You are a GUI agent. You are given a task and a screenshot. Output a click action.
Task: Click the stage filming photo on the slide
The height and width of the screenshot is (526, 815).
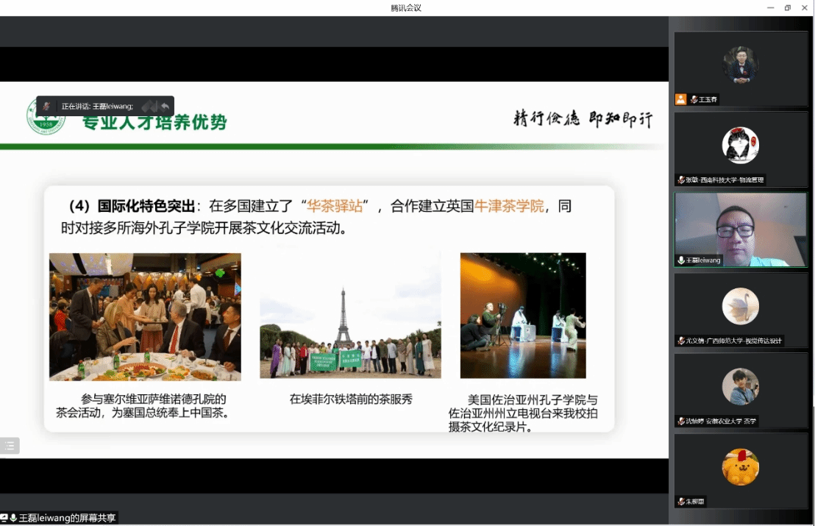coord(523,316)
